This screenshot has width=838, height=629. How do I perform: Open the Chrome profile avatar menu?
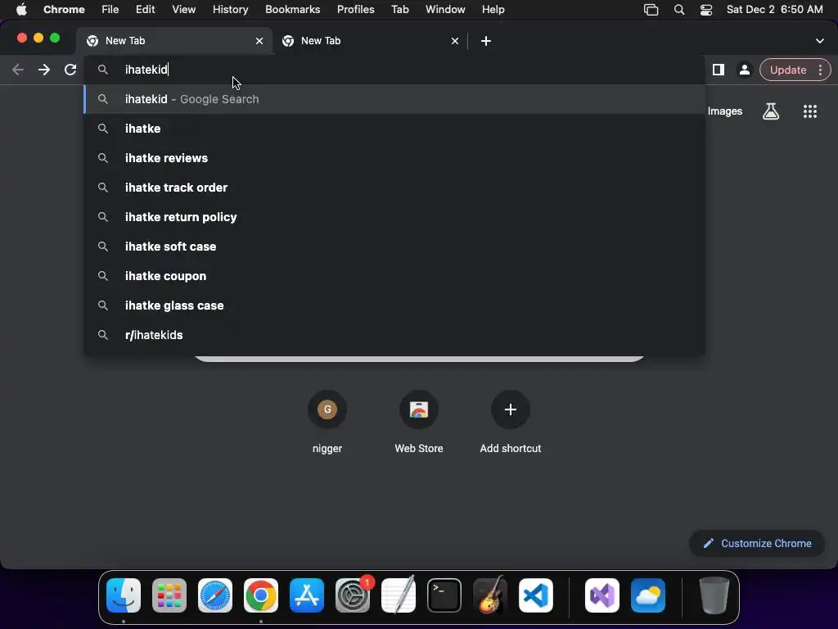pos(744,70)
